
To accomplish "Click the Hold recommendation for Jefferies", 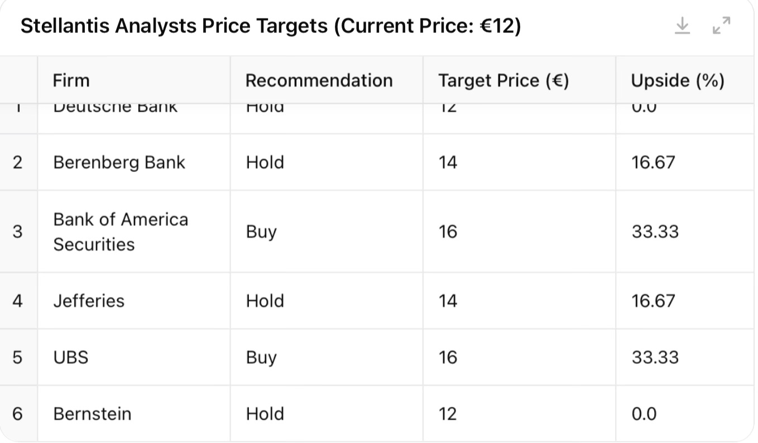I will click(265, 301).
